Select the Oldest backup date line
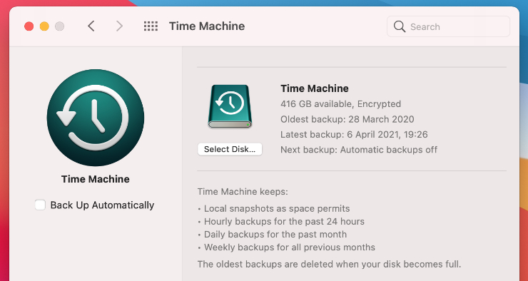This screenshot has width=528, height=281. point(347,119)
